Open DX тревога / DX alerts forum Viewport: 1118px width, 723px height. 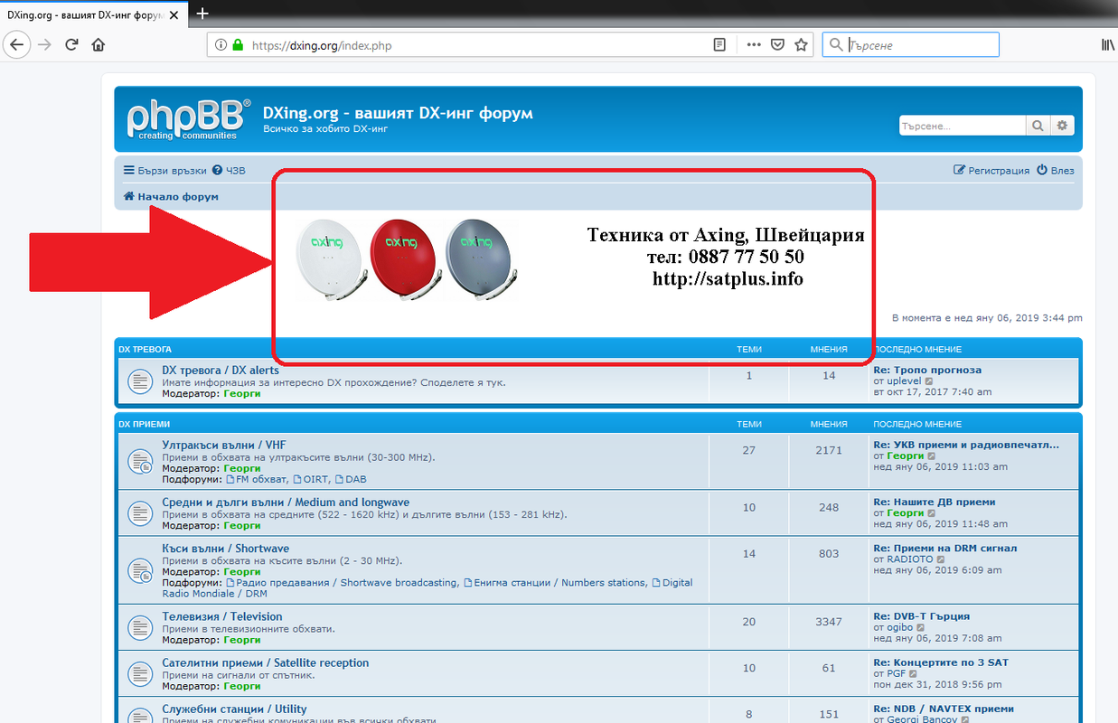coord(221,371)
